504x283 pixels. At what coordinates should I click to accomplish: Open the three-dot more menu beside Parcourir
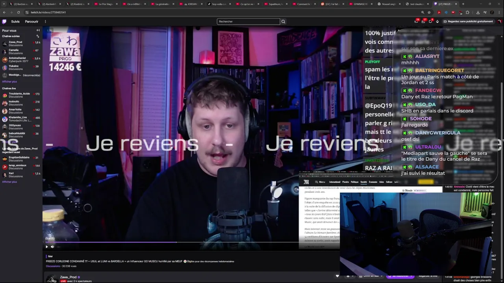tap(45, 22)
